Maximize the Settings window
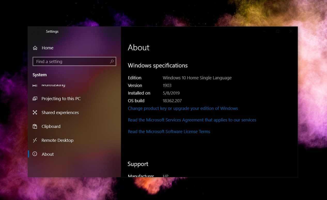 (x=278, y=31)
